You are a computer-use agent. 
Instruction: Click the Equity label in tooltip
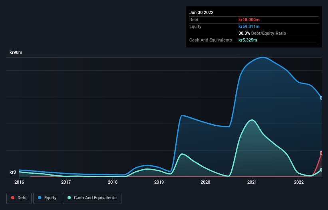(195, 26)
